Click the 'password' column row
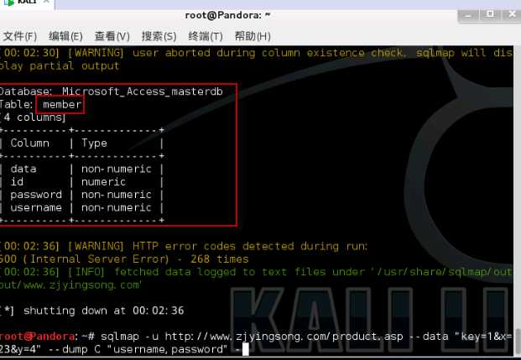Viewport: 521px width, 360px height. 81,195
